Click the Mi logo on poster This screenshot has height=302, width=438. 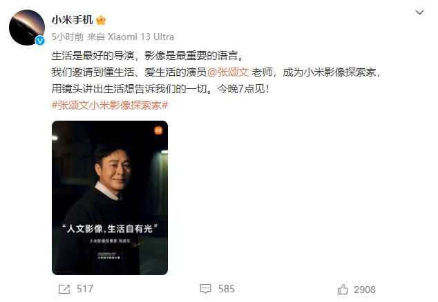coord(158,130)
